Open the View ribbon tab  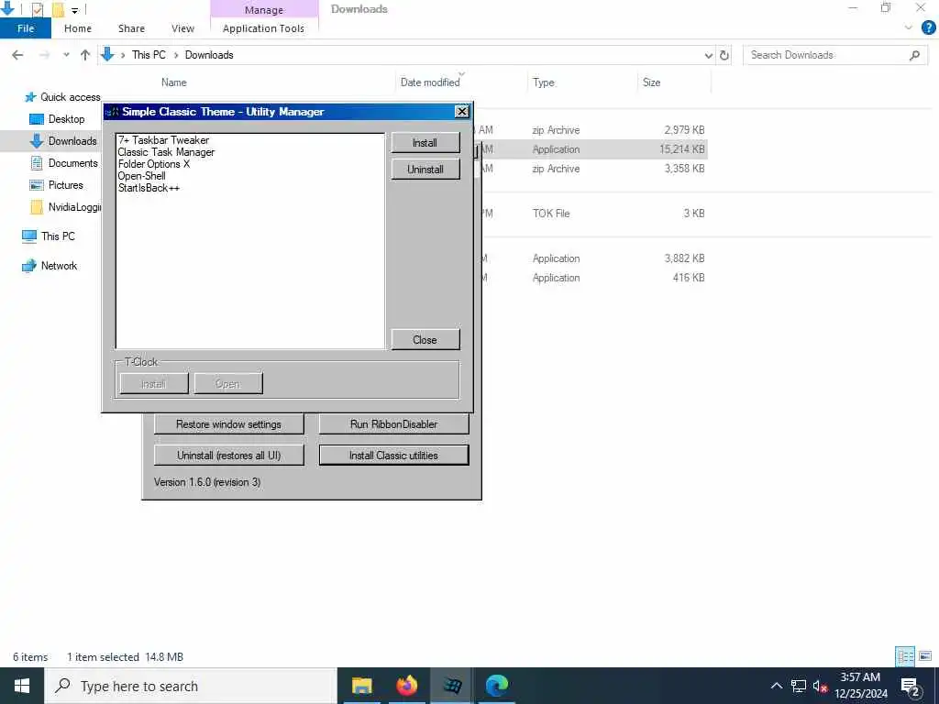point(182,28)
